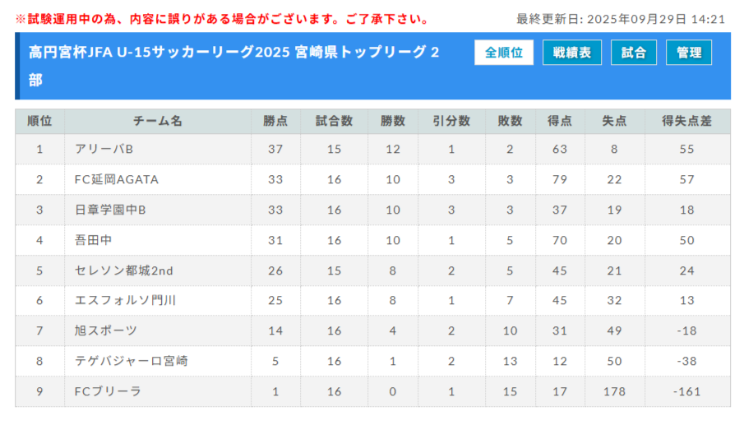
Task: Click team name 日章学園中B
Action: [x=110, y=210]
